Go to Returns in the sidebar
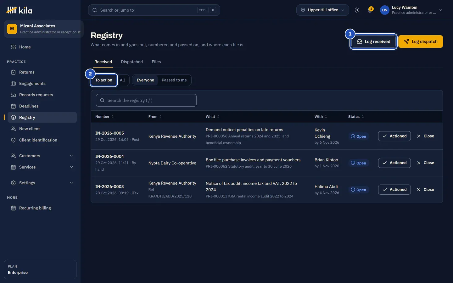The width and height of the screenshot is (453, 283). (x=42, y=72)
